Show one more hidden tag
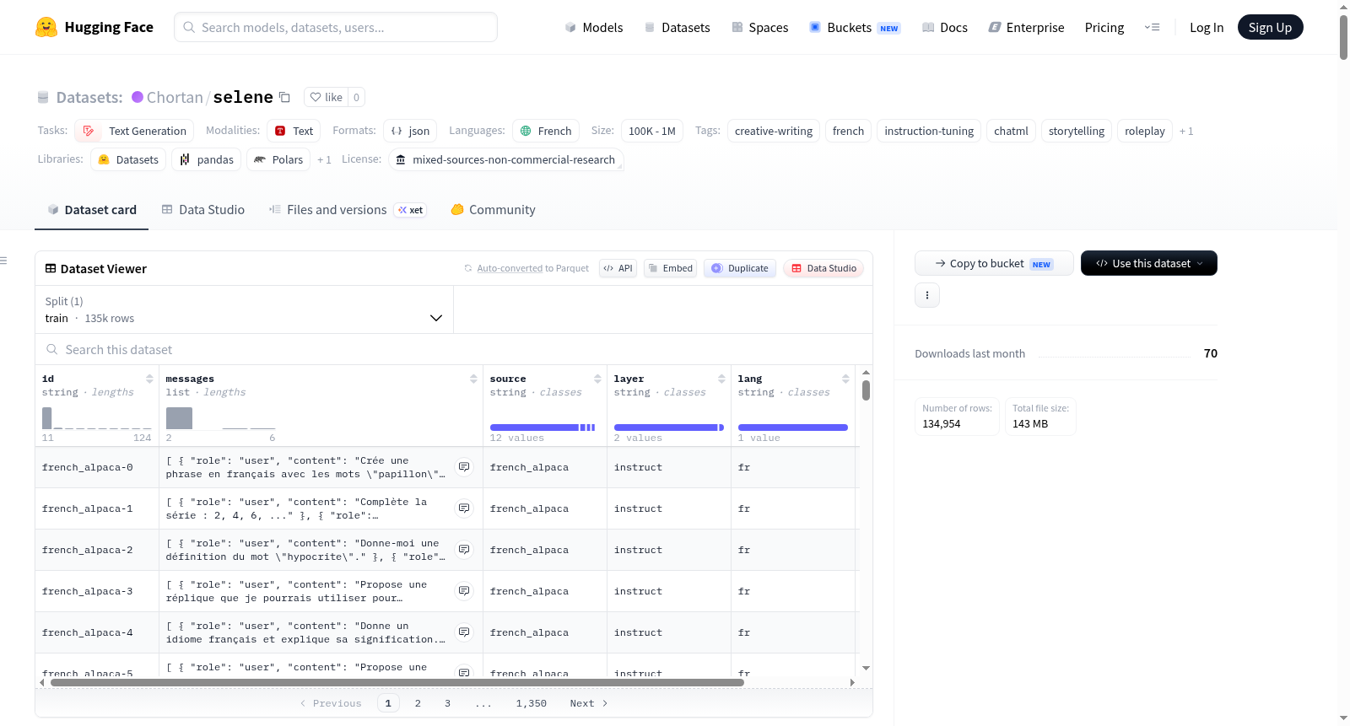The image size is (1350, 726). point(1186,132)
